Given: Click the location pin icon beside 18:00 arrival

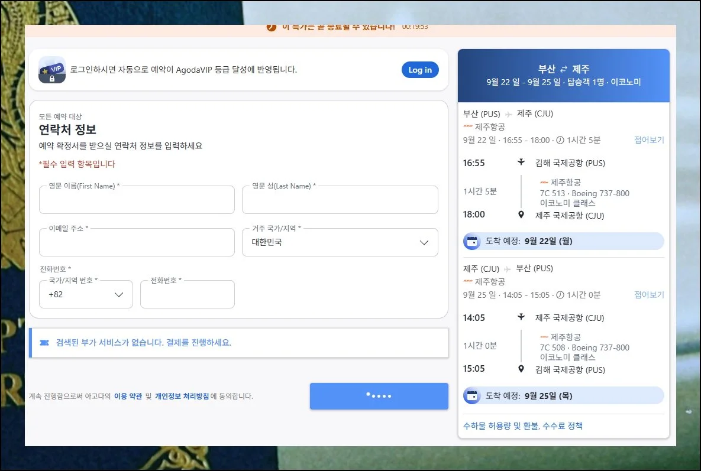Looking at the screenshot, I should click(521, 215).
